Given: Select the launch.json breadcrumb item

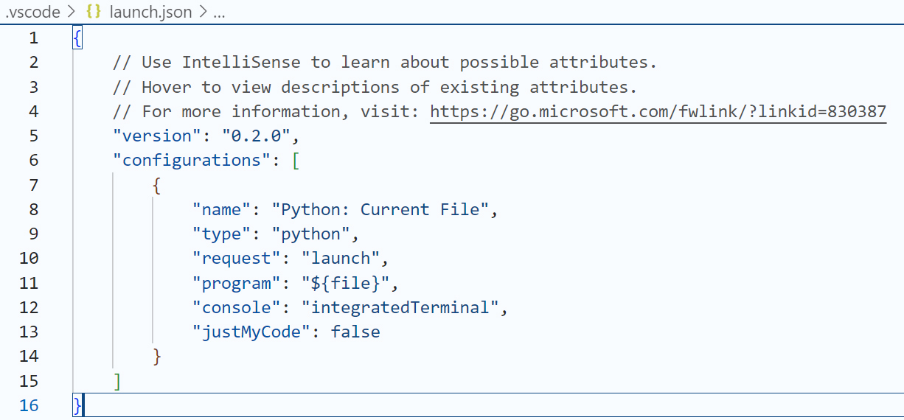Looking at the screenshot, I should click(x=151, y=12).
